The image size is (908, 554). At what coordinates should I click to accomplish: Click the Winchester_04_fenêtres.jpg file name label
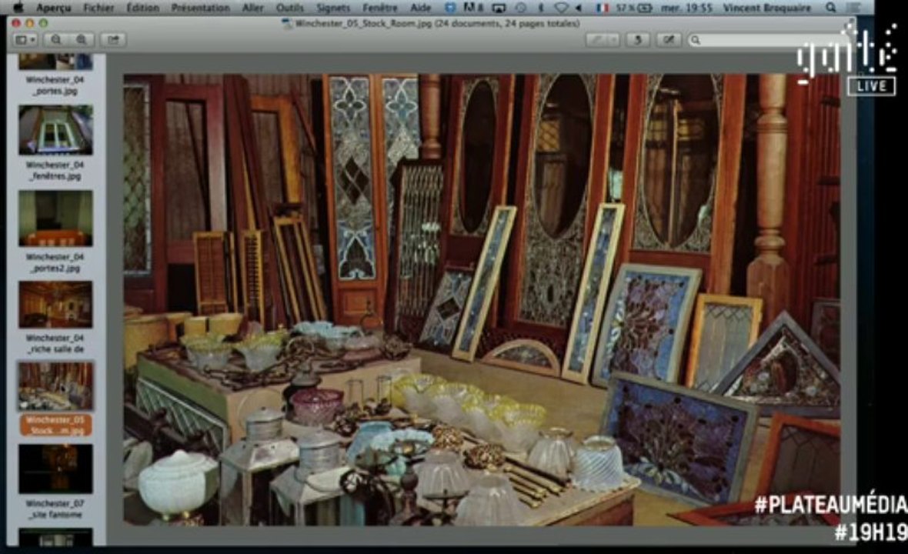click(x=55, y=171)
